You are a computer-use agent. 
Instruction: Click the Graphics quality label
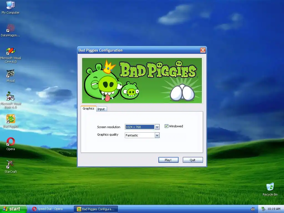click(108, 135)
